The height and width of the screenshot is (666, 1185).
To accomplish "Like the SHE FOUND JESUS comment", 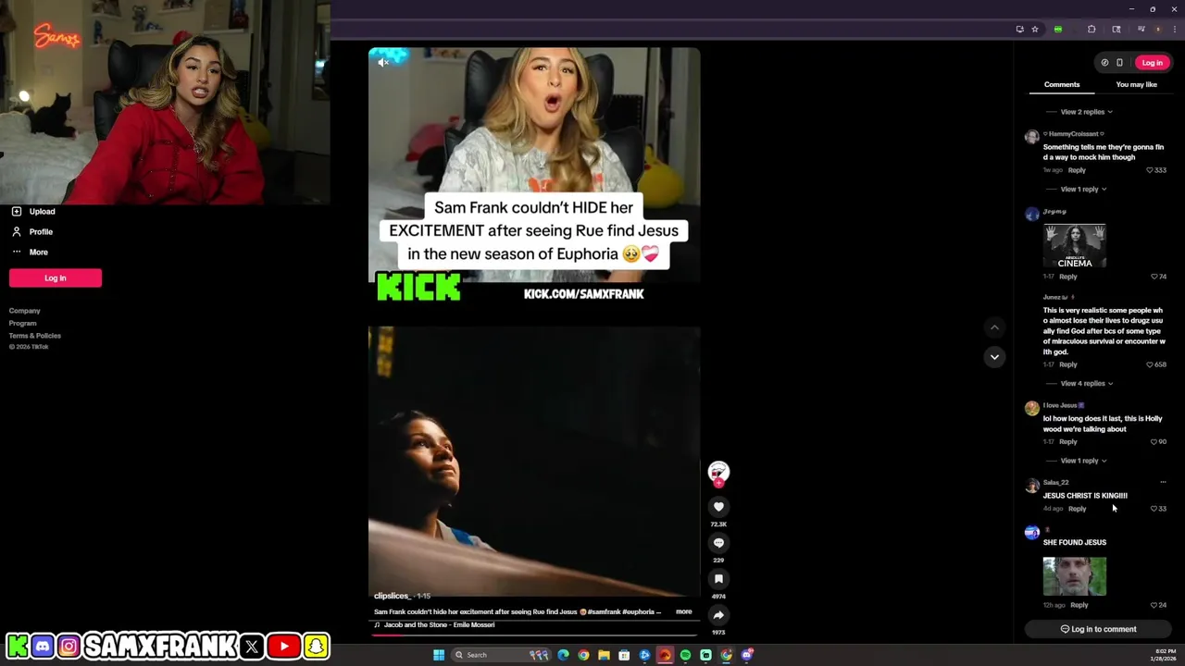I will click(1154, 605).
